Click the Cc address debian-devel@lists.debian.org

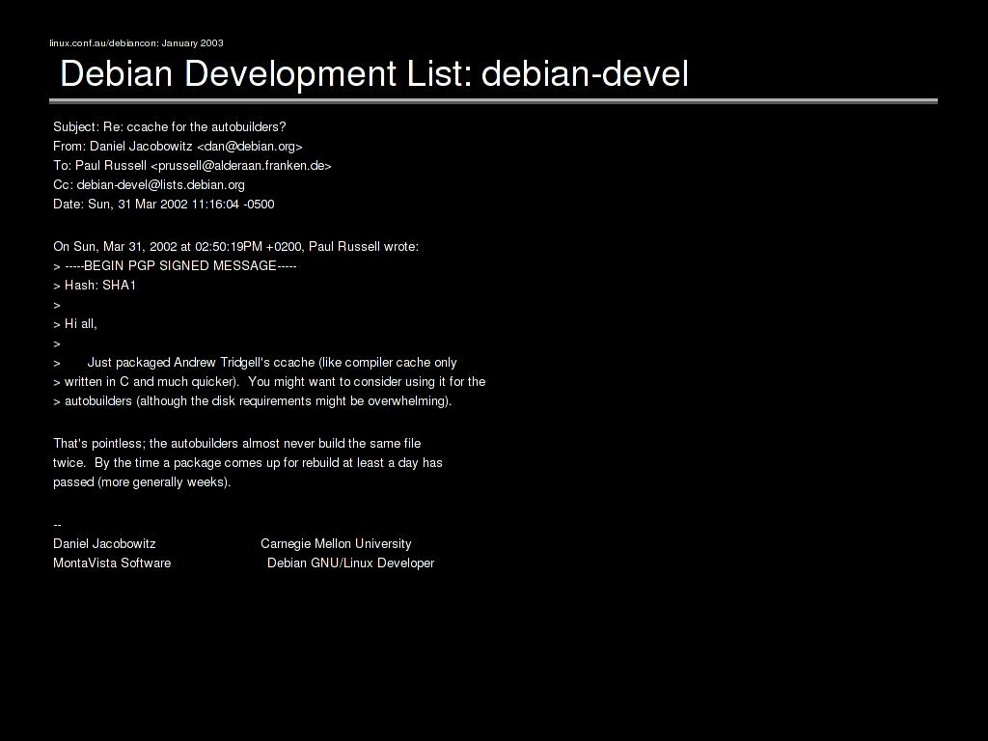click(x=160, y=184)
